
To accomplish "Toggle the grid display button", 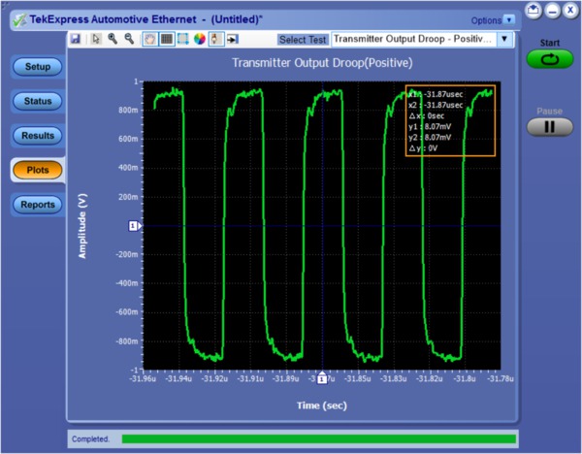I will pyautogui.click(x=166, y=39).
